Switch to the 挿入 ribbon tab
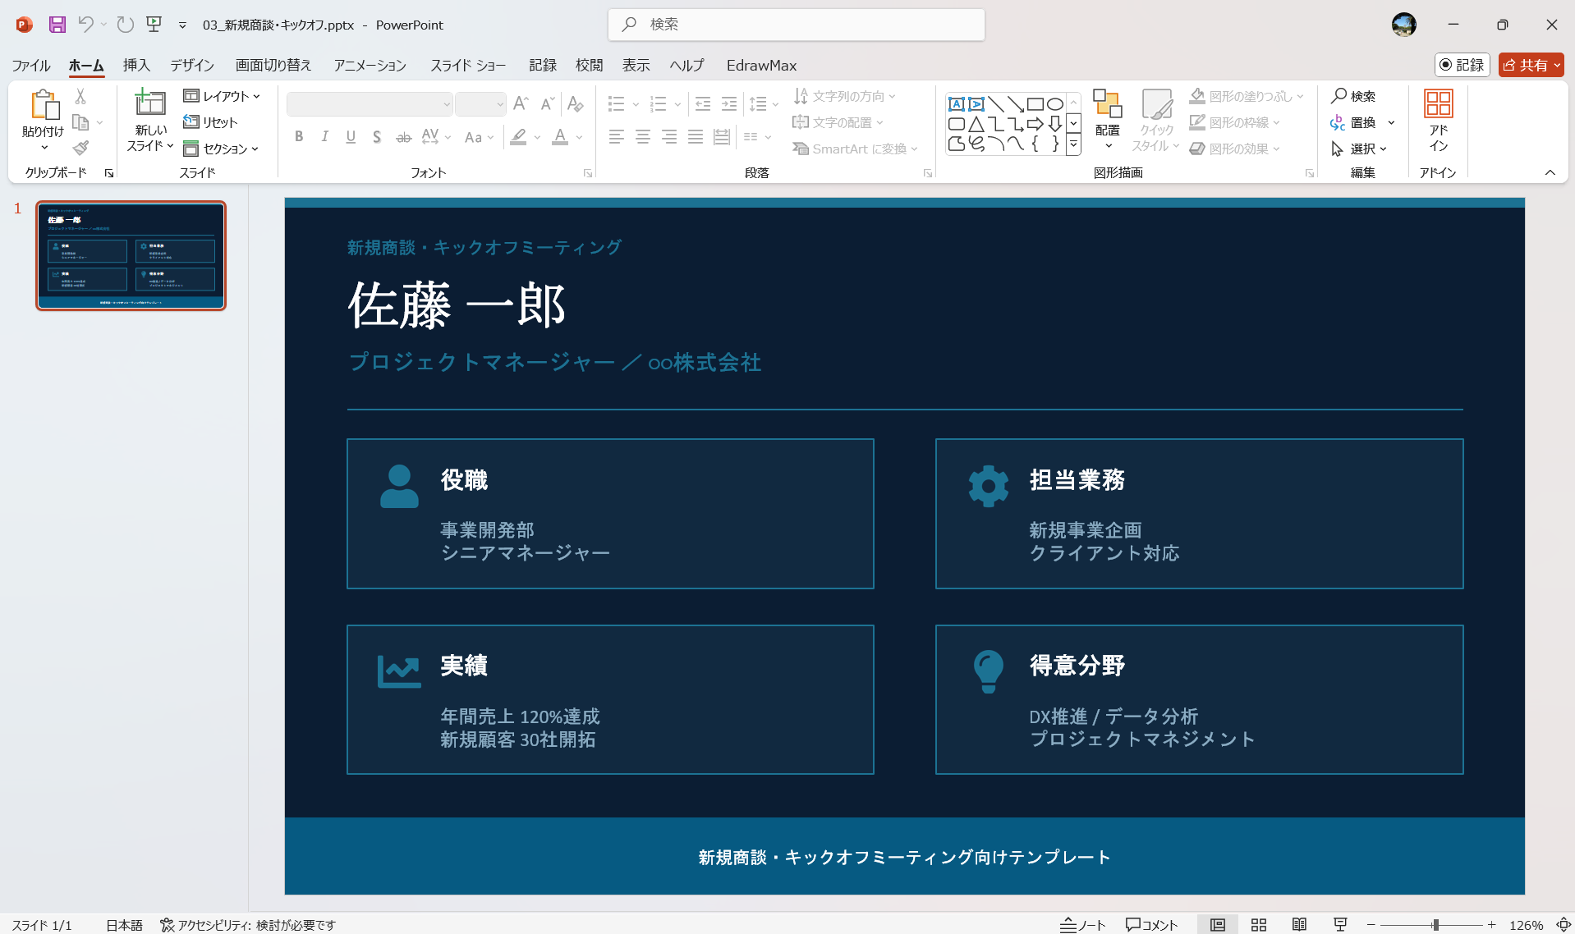 [136, 65]
